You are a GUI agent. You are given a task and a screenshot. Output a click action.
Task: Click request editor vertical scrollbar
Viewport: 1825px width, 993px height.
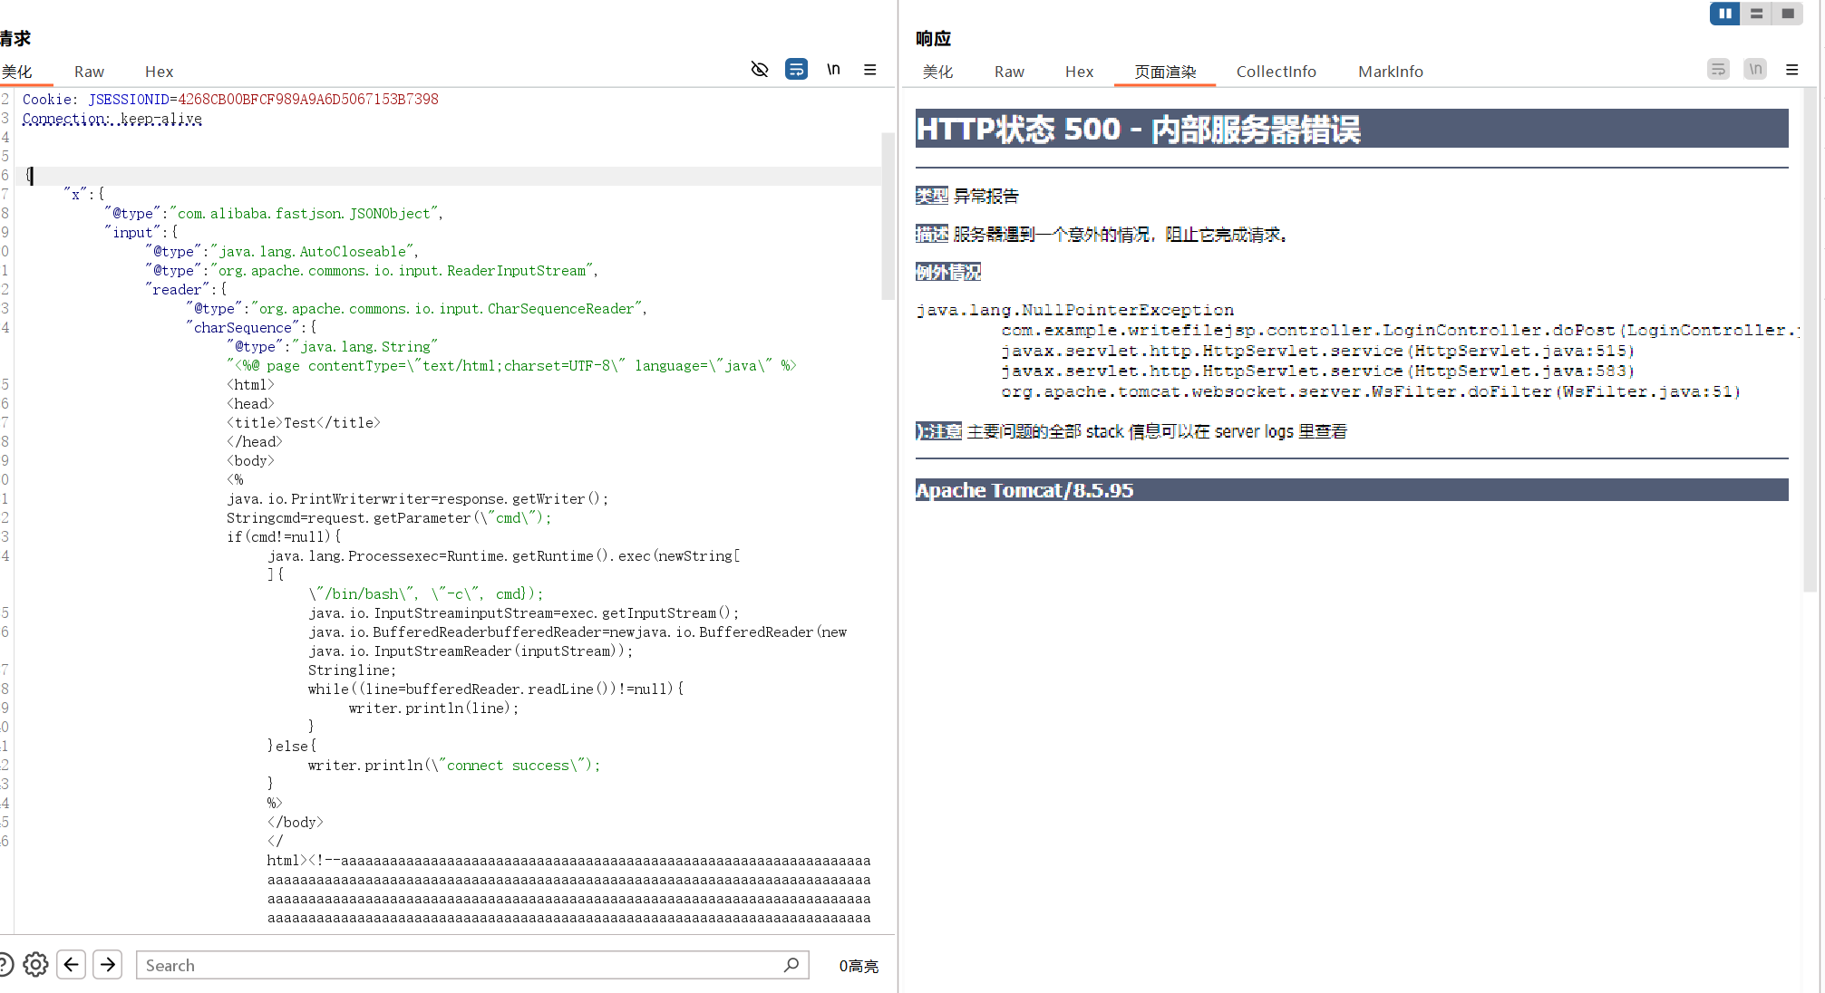coord(888,216)
